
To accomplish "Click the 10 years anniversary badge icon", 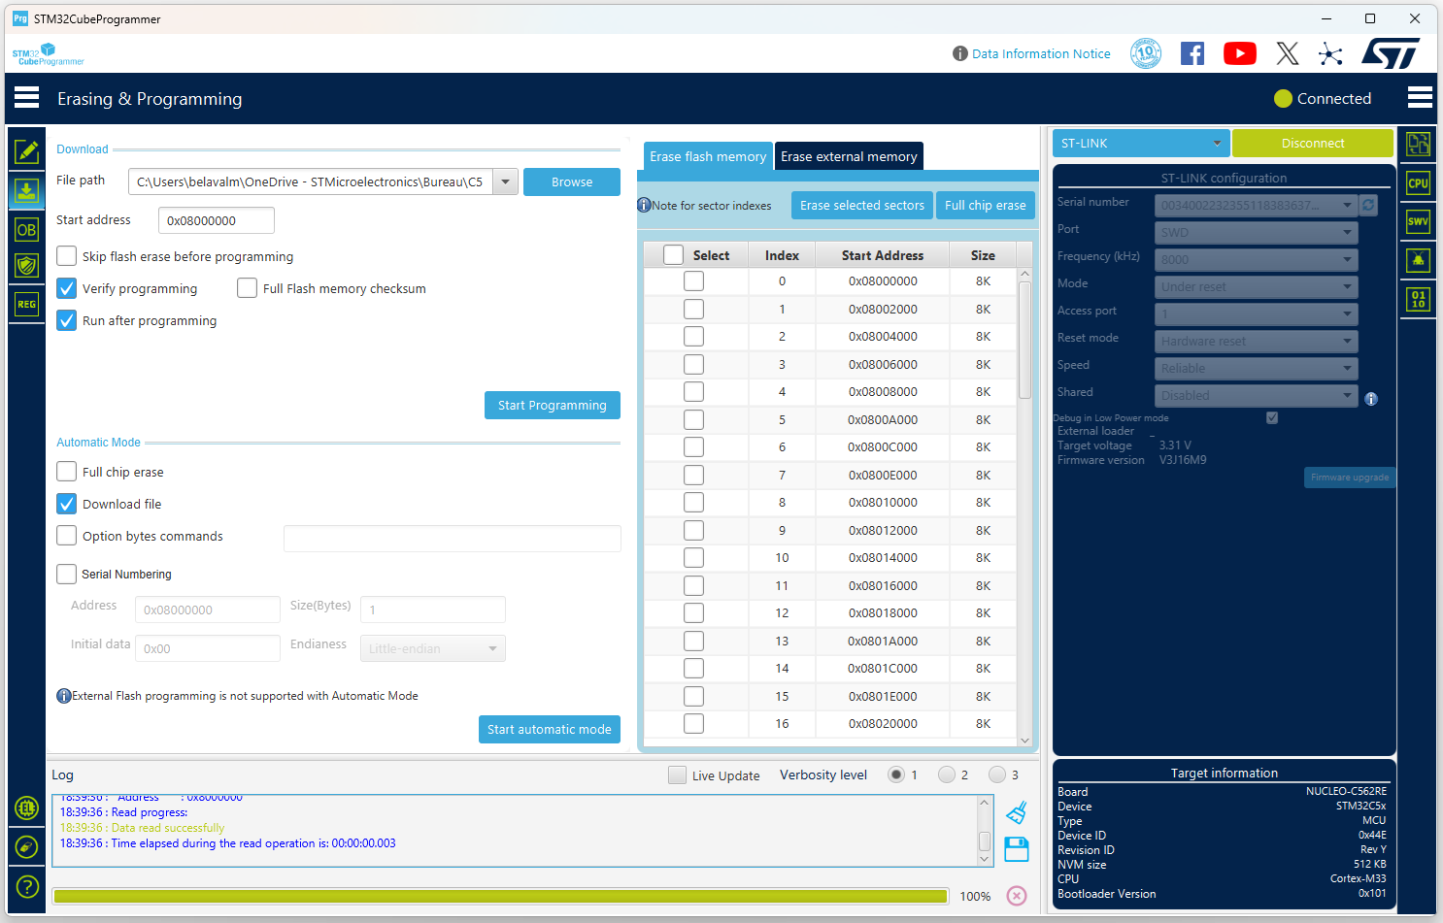I will point(1146,53).
